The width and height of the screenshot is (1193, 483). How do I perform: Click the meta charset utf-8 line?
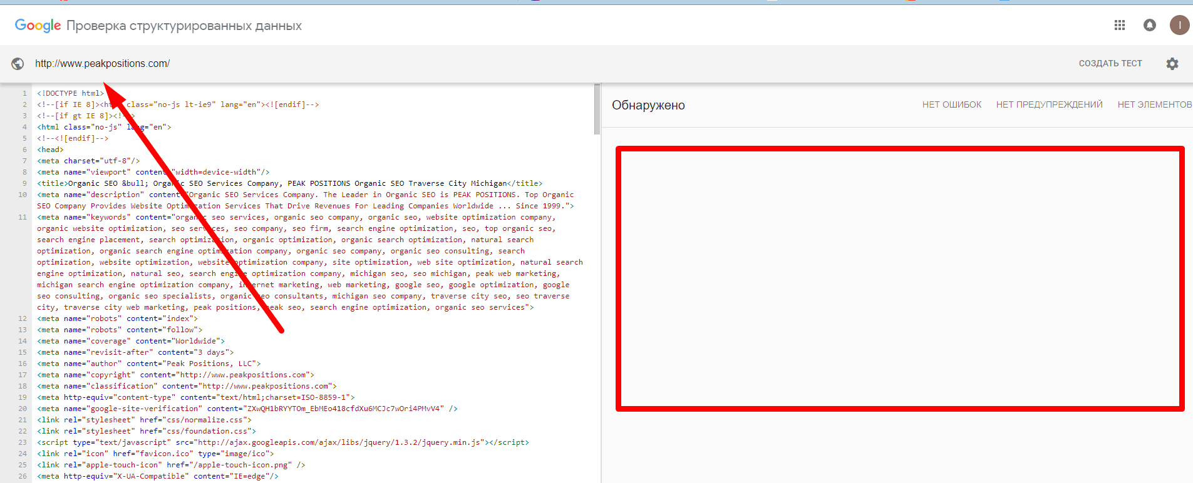(x=88, y=161)
